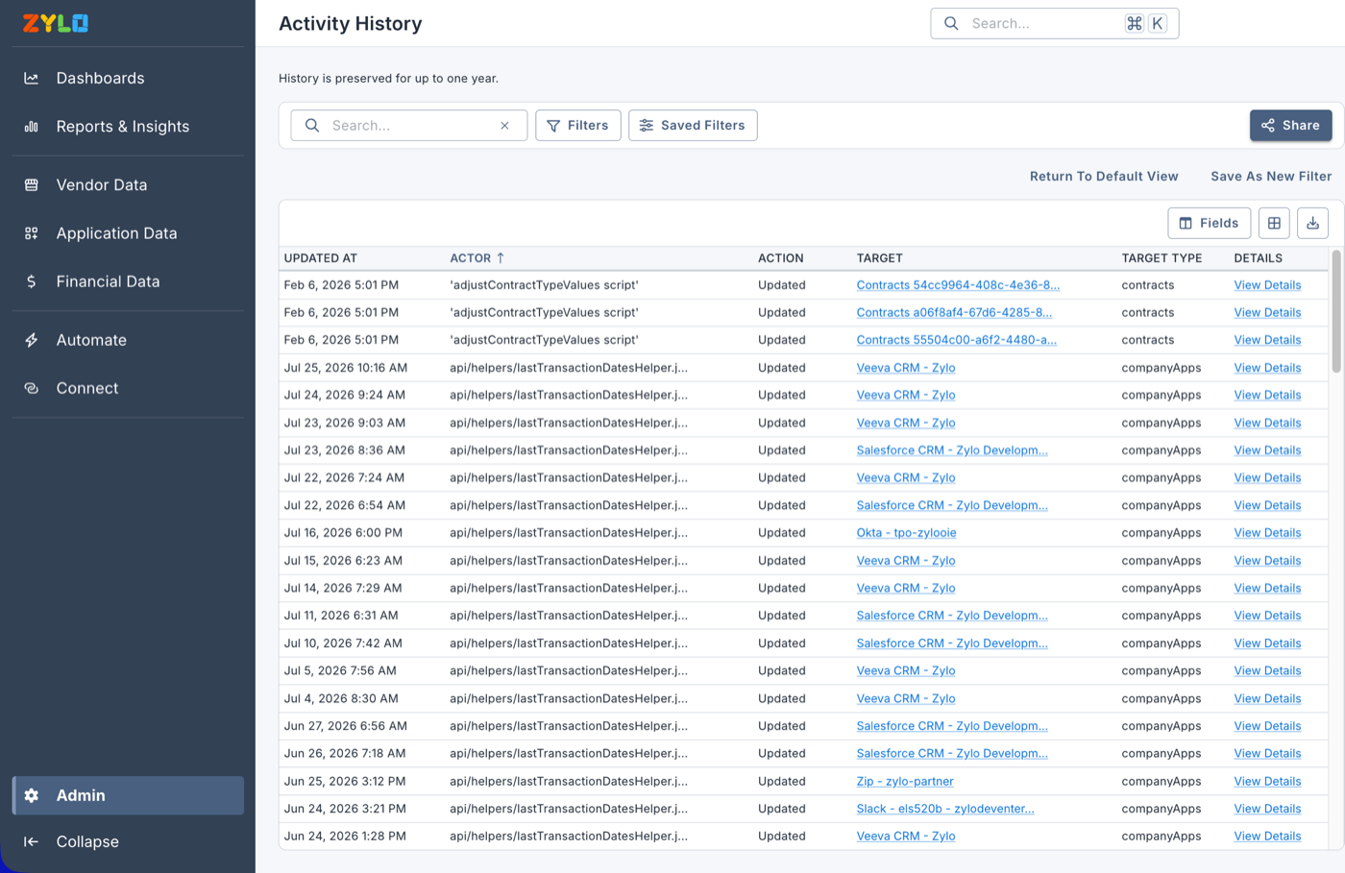Image resolution: width=1345 pixels, height=873 pixels.
Task: Open Reports & Insights section
Action: pos(128,126)
